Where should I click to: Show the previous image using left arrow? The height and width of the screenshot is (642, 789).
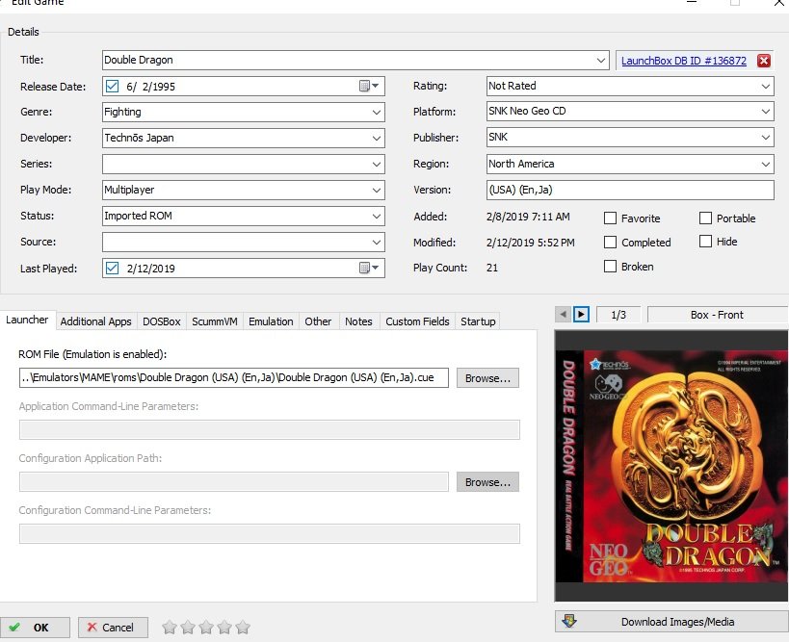563,315
